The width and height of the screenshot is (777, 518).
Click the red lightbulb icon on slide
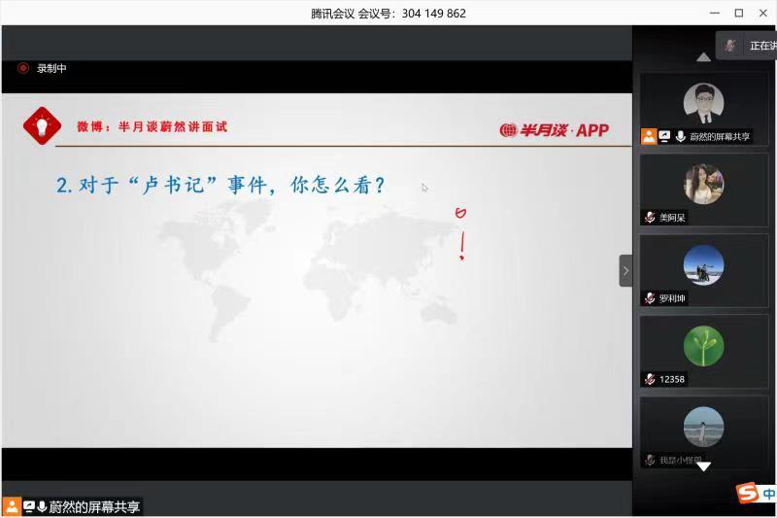[42, 126]
